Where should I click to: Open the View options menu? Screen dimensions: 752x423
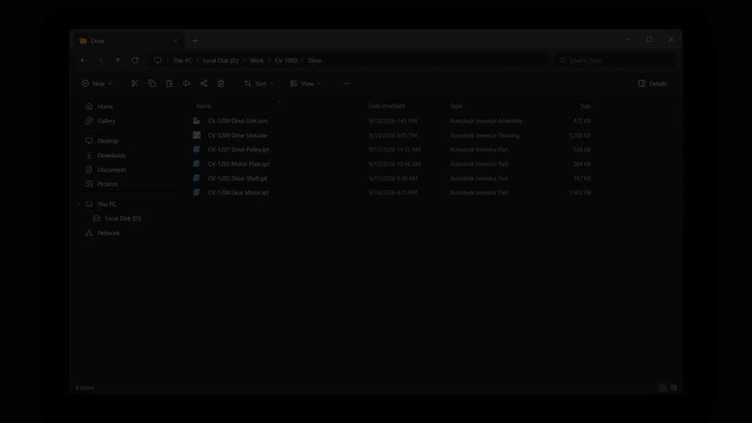(305, 83)
